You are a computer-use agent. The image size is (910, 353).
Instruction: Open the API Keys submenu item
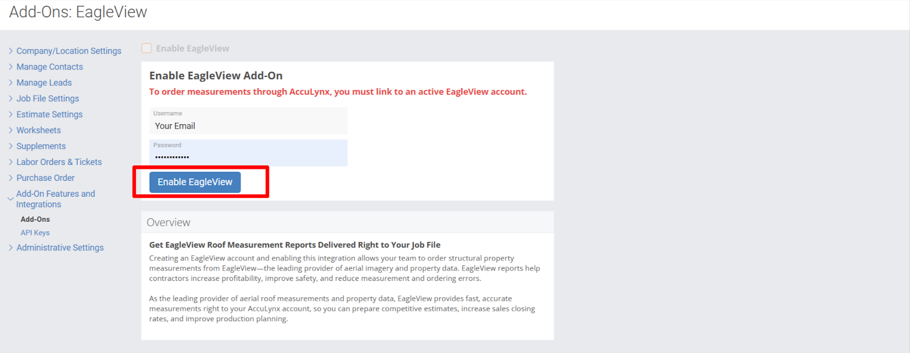tap(35, 232)
